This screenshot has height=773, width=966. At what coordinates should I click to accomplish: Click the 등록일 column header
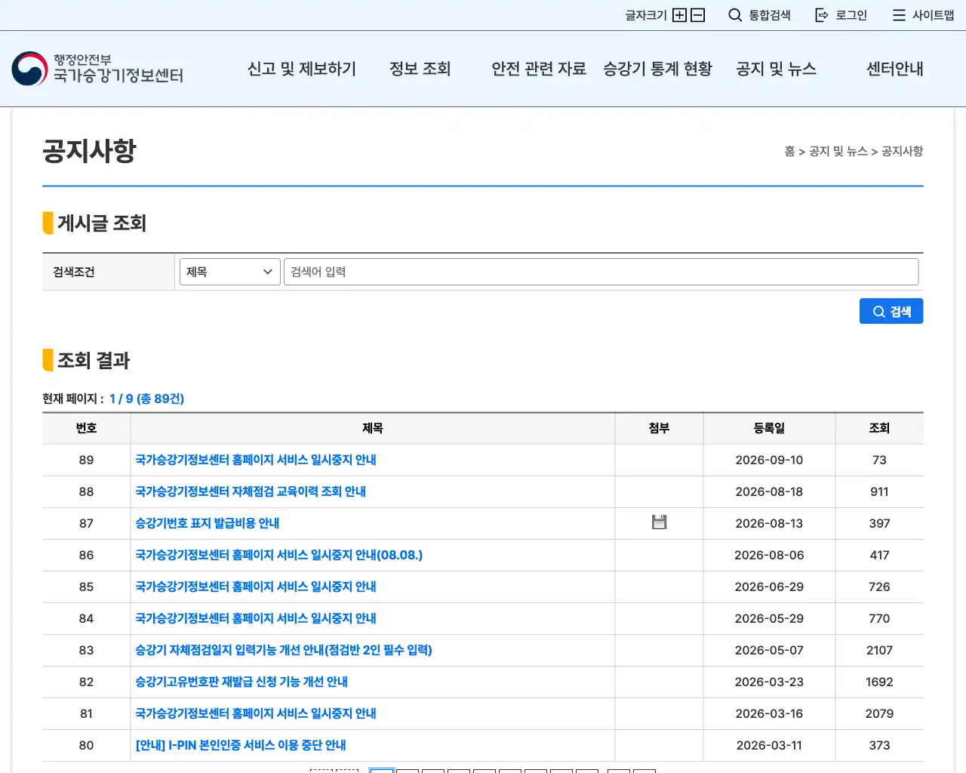(769, 428)
